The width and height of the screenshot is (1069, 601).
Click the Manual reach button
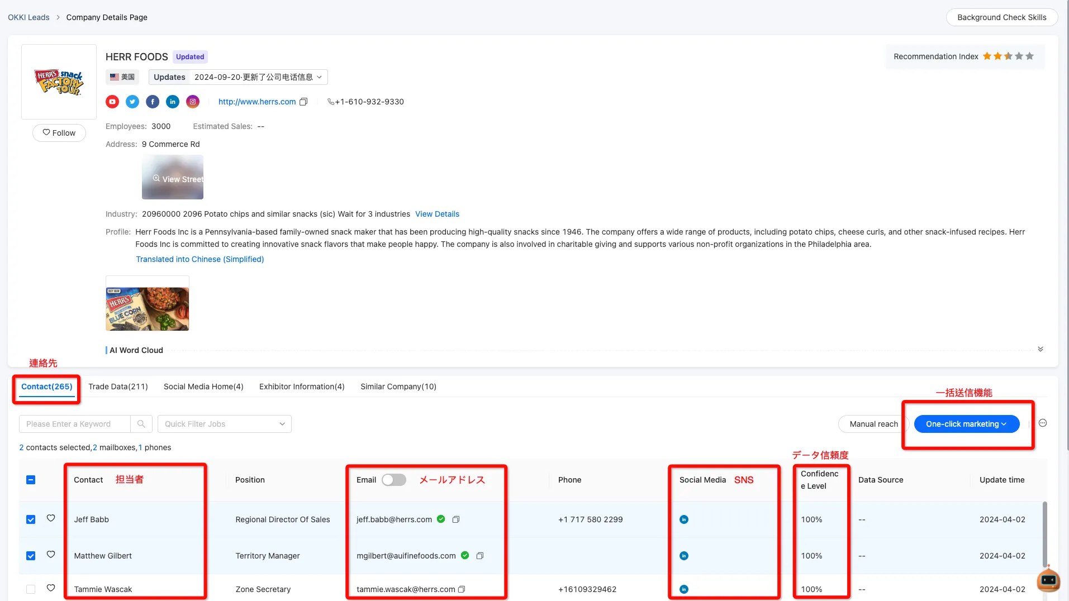tap(873, 424)
